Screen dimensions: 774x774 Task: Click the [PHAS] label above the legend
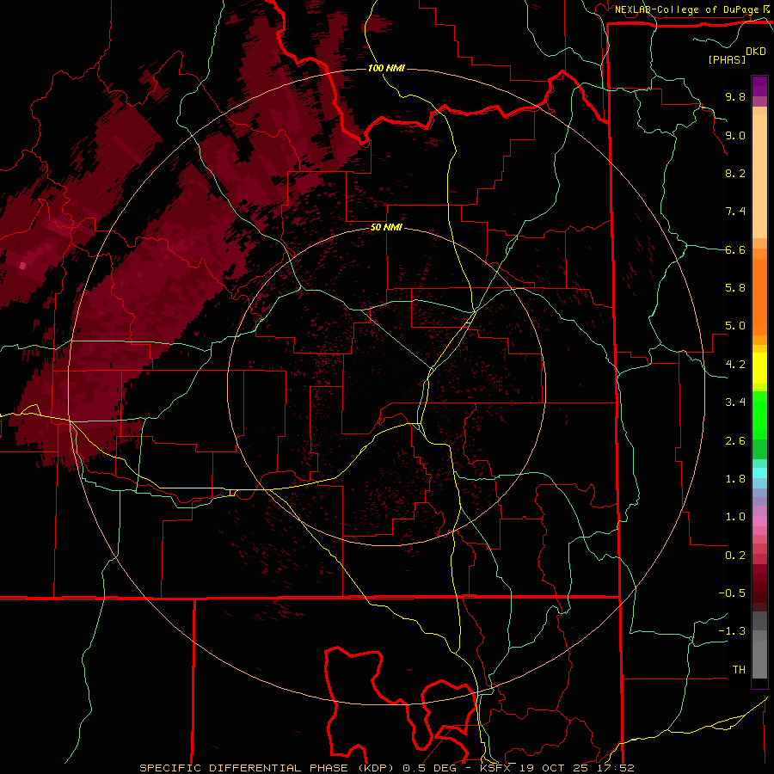(727, 59)
